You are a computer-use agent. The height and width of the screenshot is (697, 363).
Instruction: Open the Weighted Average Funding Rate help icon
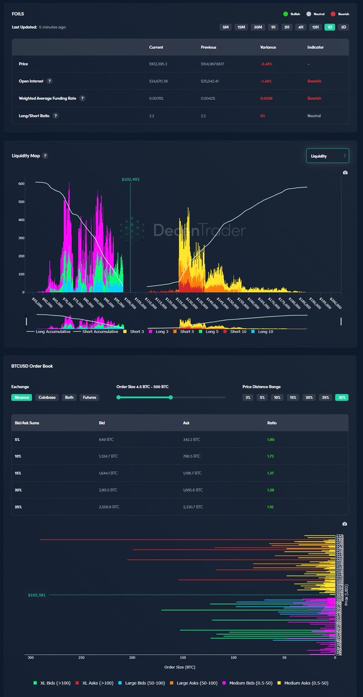pos(82,98)
